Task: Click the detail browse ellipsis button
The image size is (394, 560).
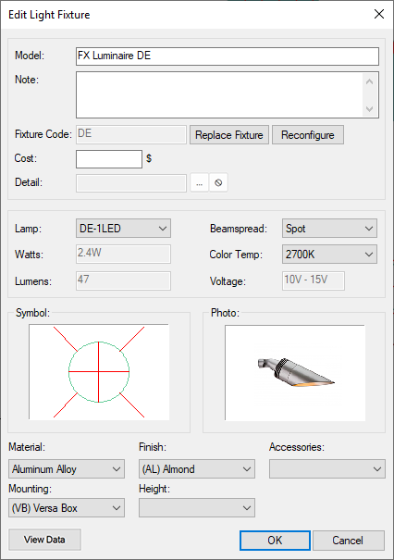Action: pos(199,183)
